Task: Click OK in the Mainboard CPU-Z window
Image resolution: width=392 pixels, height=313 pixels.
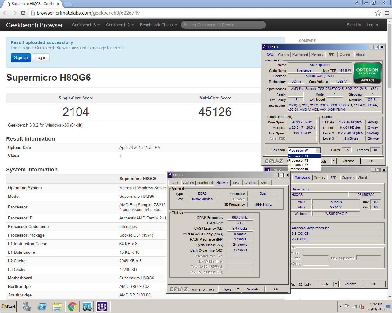Action: coord(374,284)
